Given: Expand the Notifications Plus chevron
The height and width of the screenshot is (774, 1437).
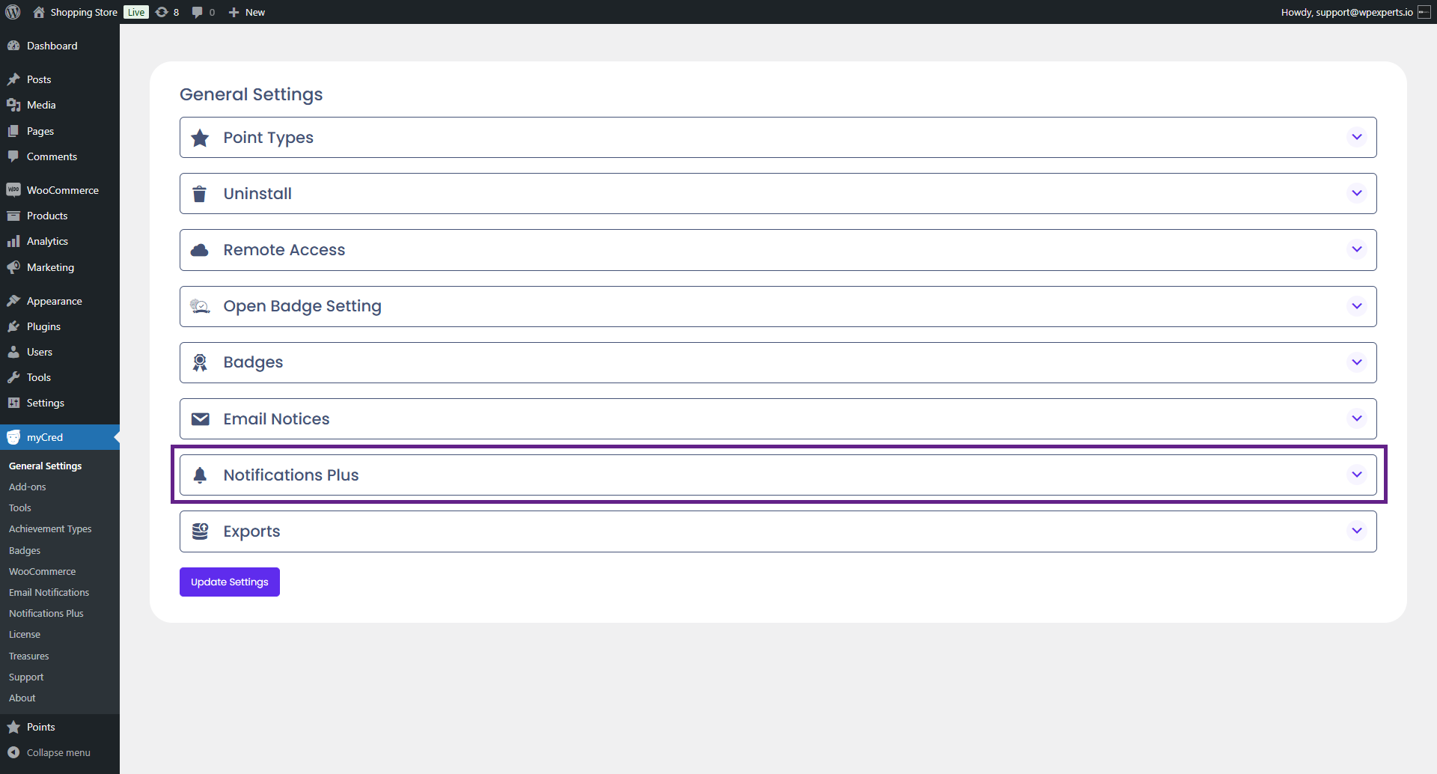Looking at the screenshot, I should 1356,475.
